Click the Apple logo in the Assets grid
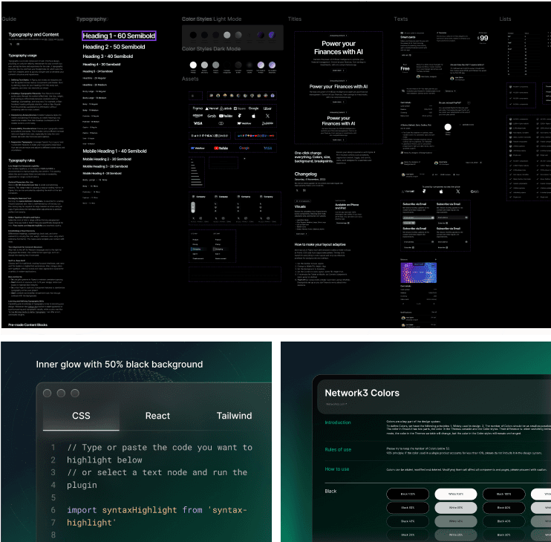Image resolution: width=551 pixels, height=542 pixels. pyautogui.click(x=253, y=116)
